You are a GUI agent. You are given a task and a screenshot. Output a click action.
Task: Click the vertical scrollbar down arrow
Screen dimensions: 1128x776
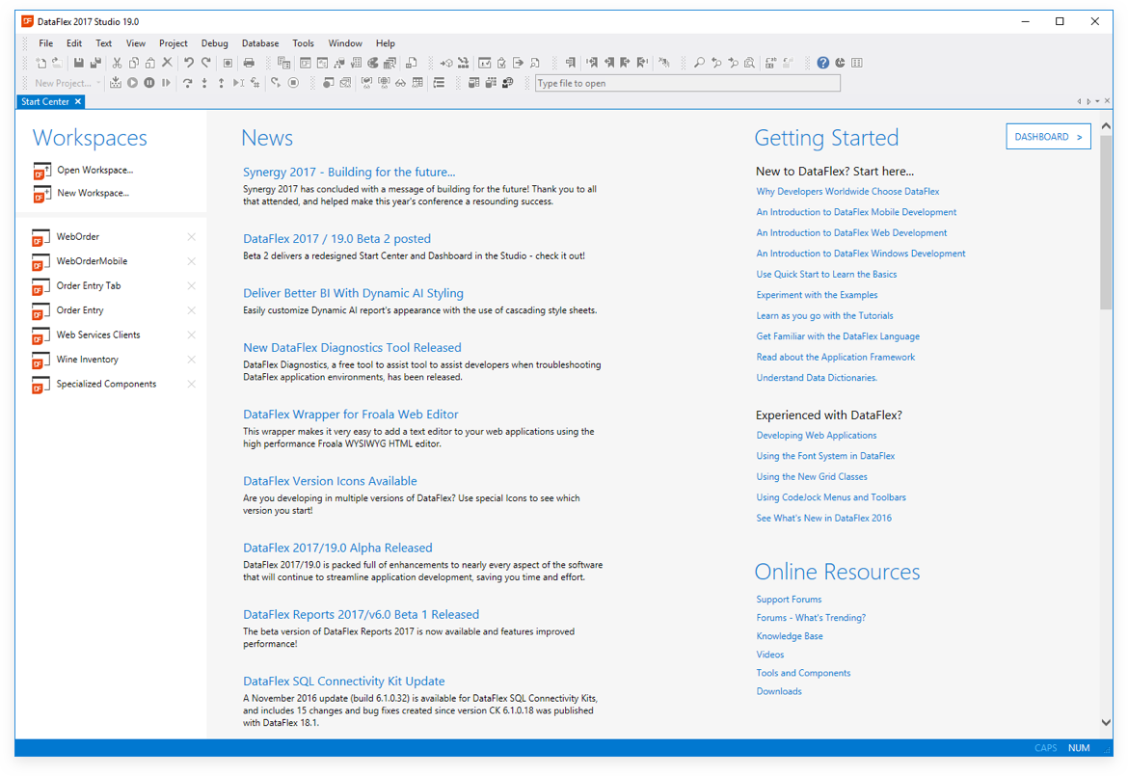point(1106,722)
